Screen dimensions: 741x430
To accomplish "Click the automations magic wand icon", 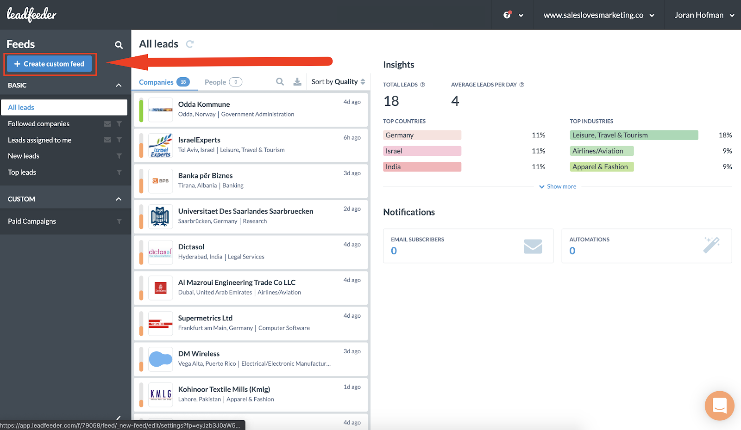I will 711,245.
